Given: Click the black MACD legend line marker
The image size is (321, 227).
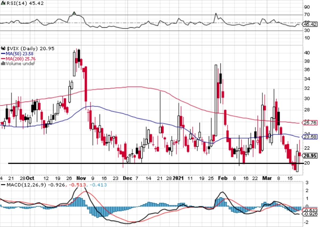Looking at the screenshot, I should (3, 185).
